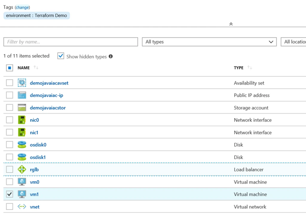The height and width of the screenshot is (221, 306).
Task: Click the change link next to Tags
Action: tap(22, 7)
